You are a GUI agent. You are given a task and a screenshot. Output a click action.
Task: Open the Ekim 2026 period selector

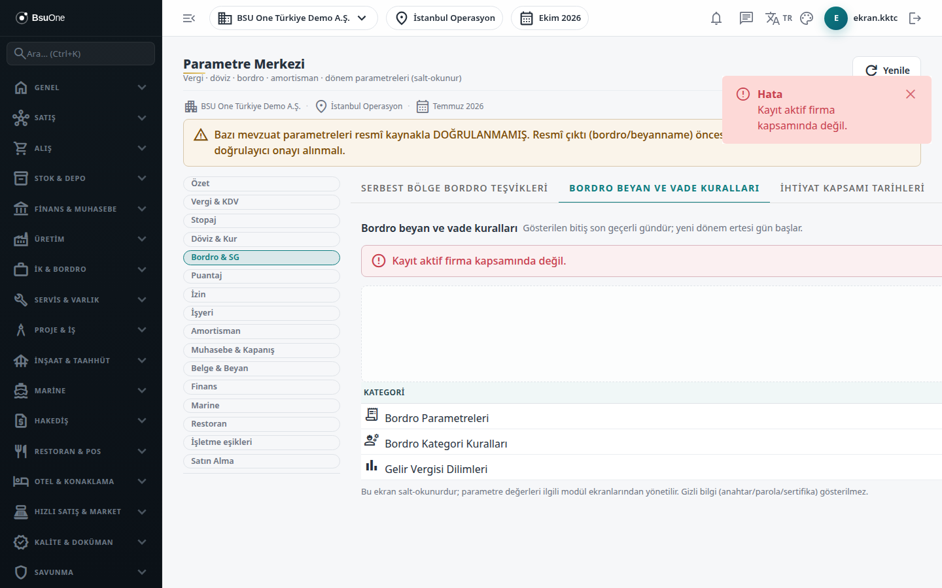[549, 18]
